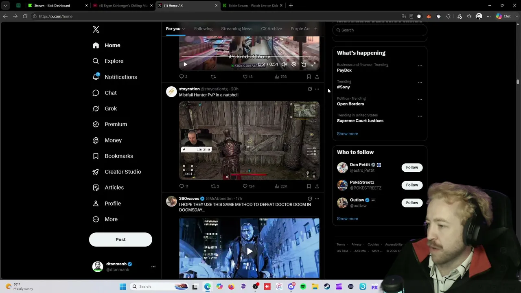521x293 pixels.
Task: Click the X Search field
Action: click(x=380, y=30)
